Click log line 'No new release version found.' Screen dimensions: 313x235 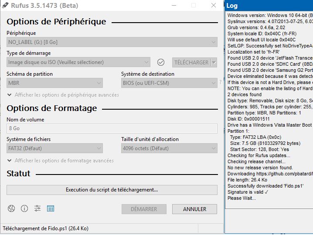tap(260, 168)
